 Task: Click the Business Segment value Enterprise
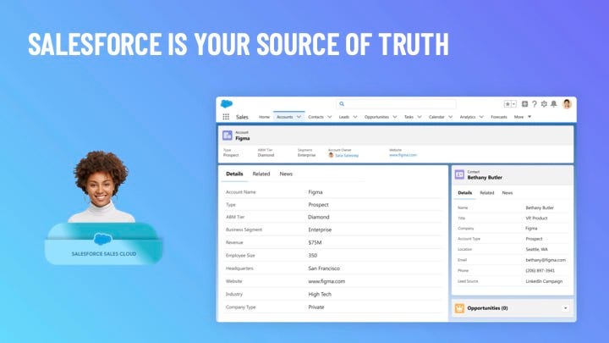click(x=320, y=230)
